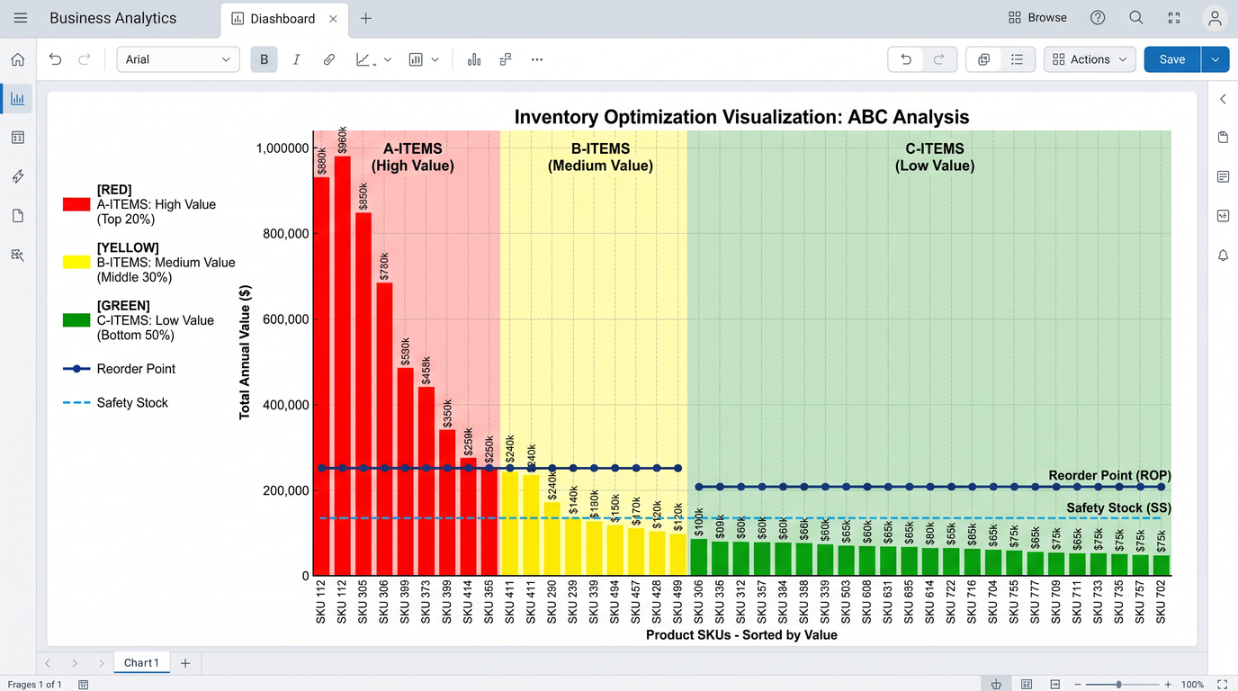Open the document page icon in left sidebar

point(18,216)
